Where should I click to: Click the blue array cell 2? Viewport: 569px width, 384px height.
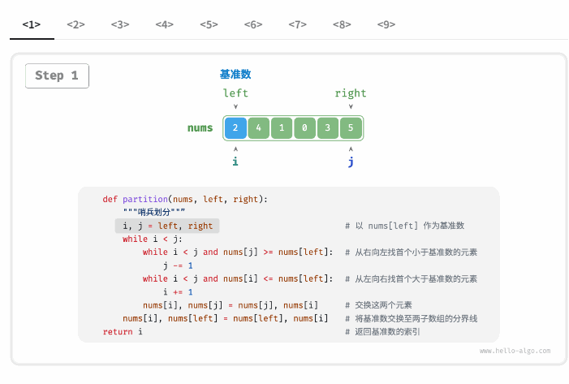pos(235,128)
